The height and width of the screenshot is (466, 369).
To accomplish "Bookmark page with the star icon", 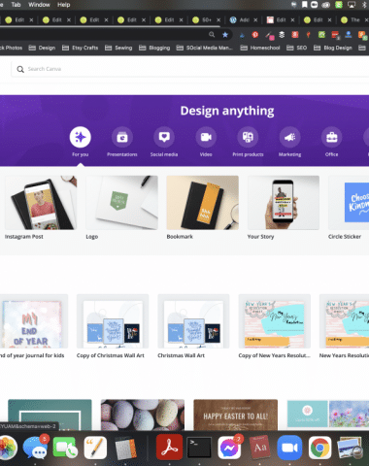I will (225, 35).
